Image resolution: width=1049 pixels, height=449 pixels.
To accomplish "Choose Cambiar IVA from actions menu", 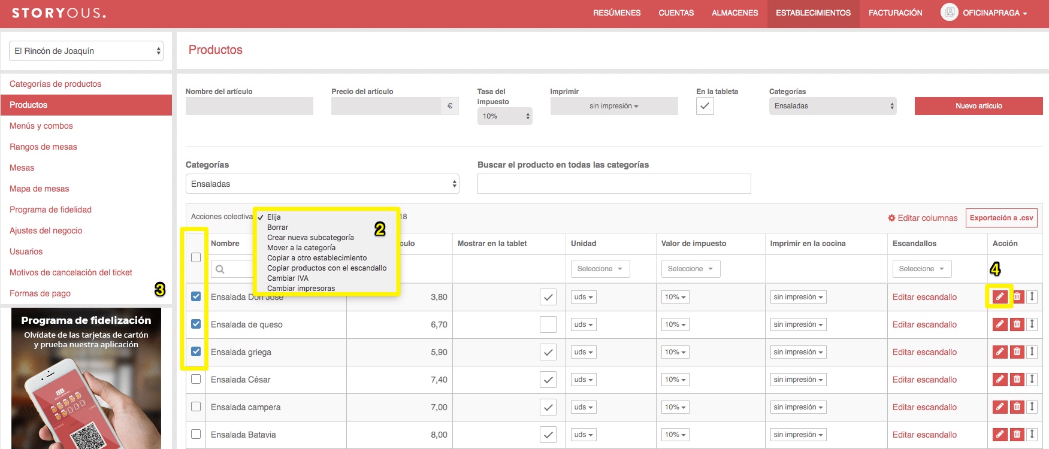I will [288, 278].
